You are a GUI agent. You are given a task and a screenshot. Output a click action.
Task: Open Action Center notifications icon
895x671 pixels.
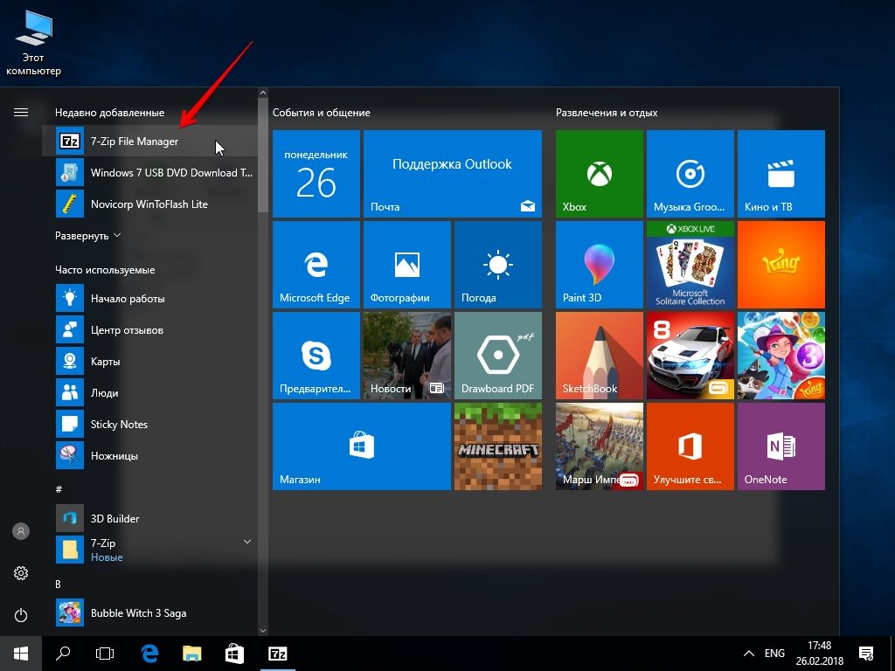[866, 654]
